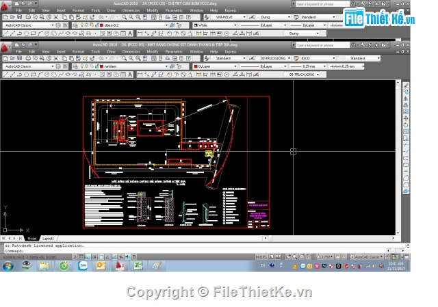Open annotation scale 1:750 dropdown

326,257
